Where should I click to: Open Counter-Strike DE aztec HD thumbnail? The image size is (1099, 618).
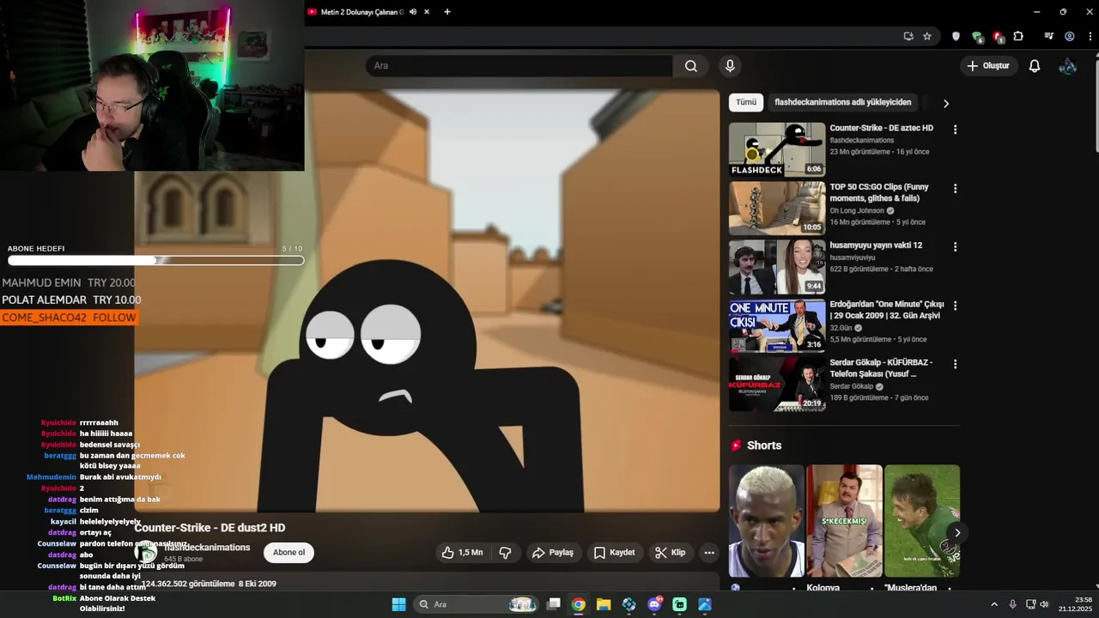[x=777, y=149]
